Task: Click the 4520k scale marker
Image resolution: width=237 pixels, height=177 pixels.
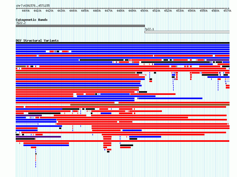Action: click(x=168, y=11)
